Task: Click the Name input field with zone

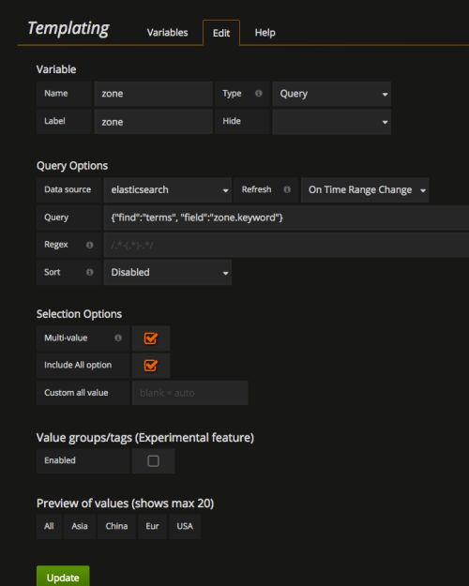Action: pos(153,94)
